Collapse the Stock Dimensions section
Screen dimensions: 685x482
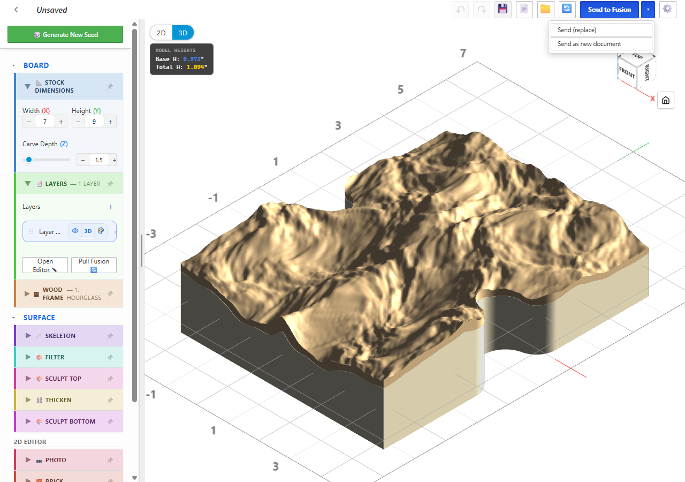click(28, 86)
